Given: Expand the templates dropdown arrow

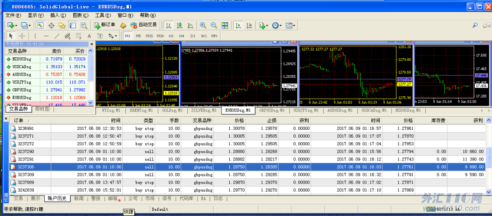Looking at the screenshot, I should (x=294, y=26).
